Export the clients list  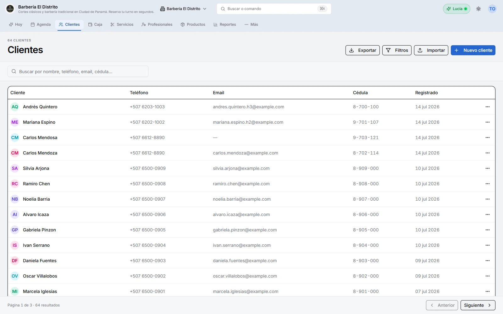pyautogui.click(x=362, y=50)
